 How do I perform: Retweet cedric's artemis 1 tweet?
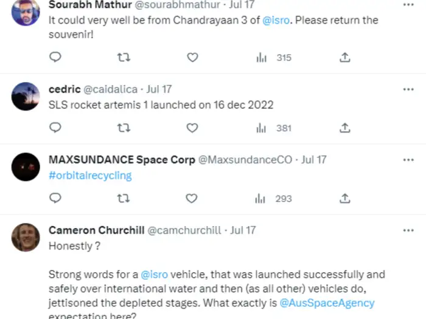coord(124,128)
